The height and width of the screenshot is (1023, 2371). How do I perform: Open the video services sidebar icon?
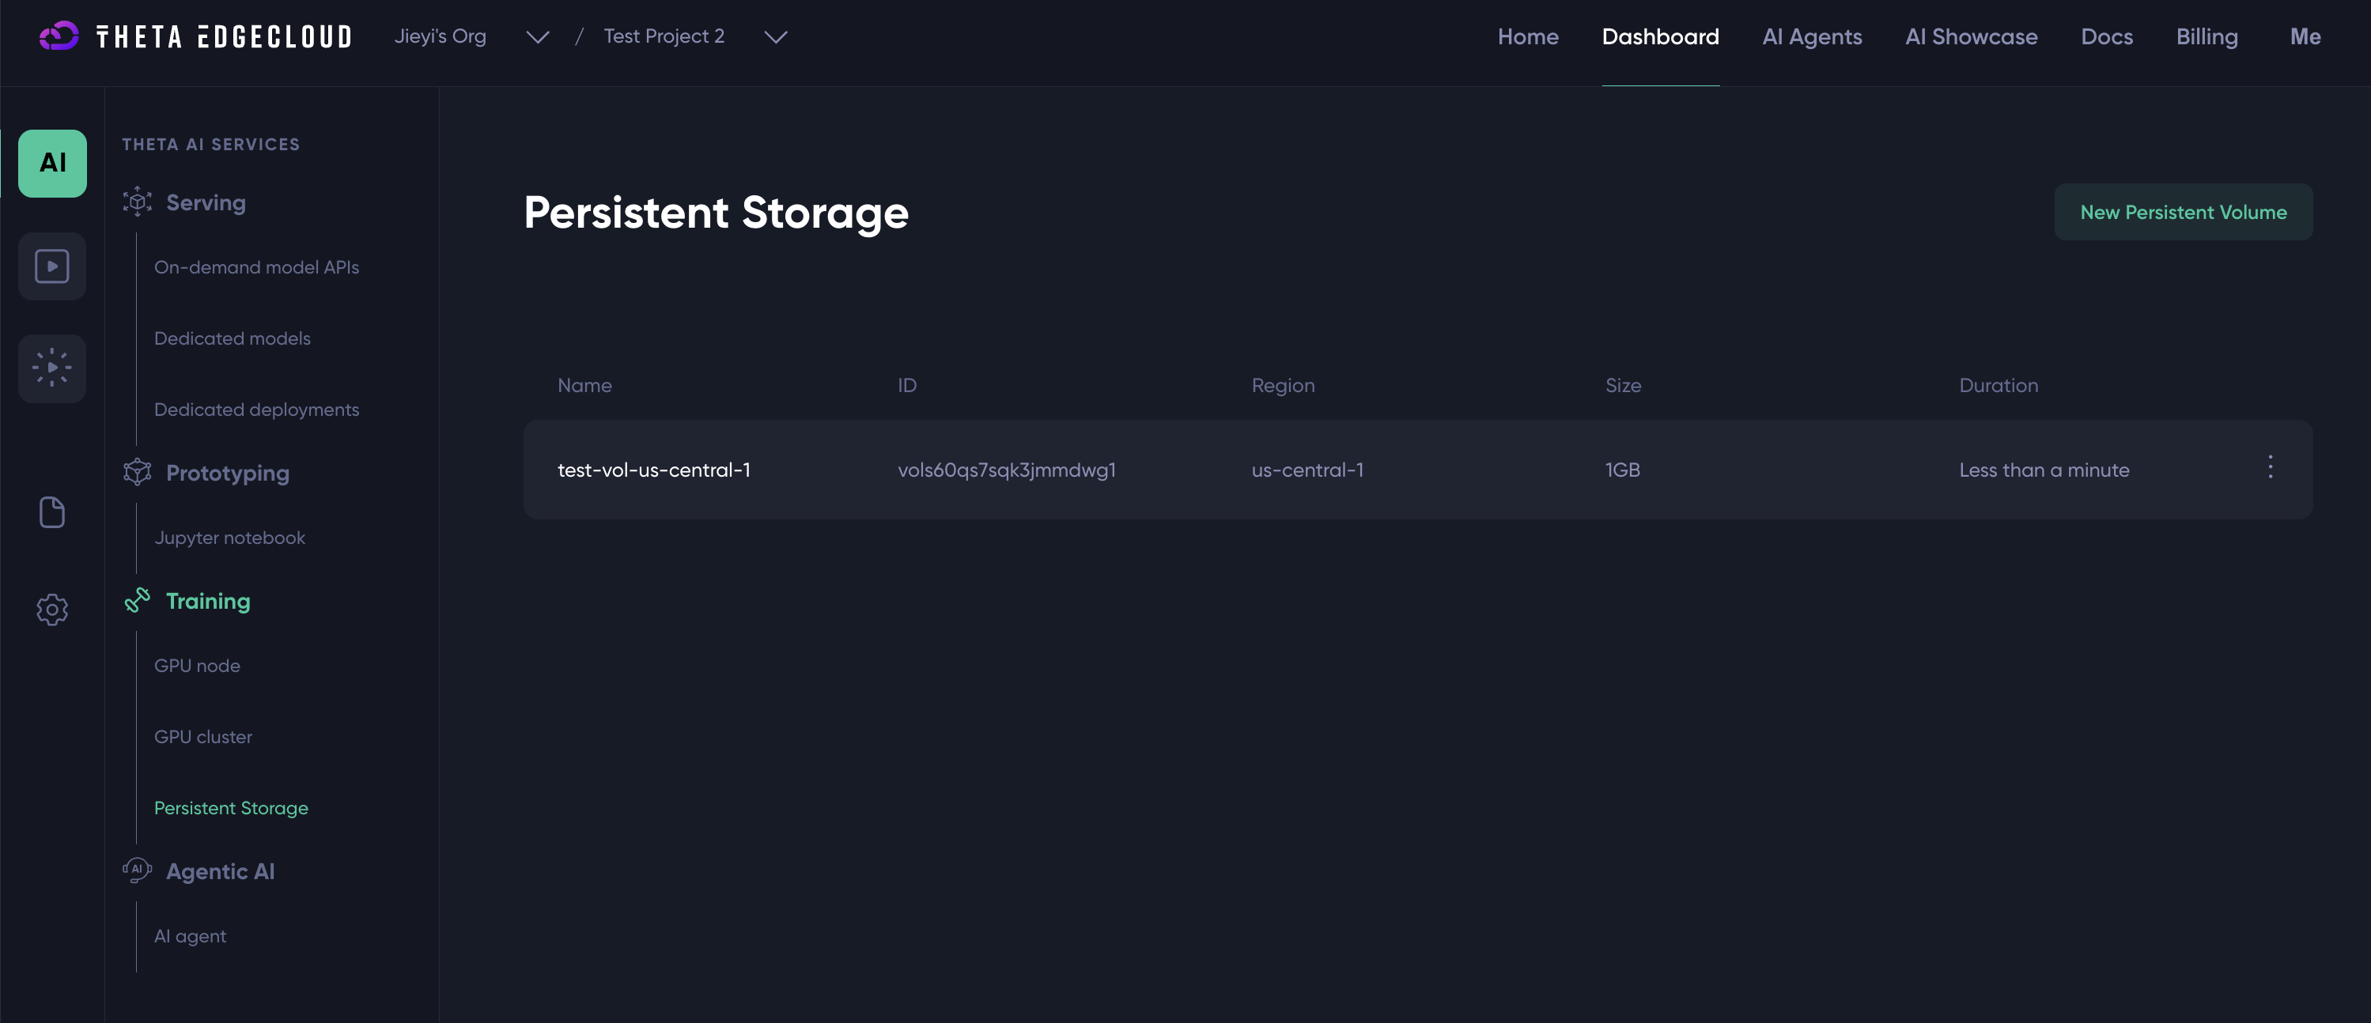pyautogui.click(x=52, y=266)
